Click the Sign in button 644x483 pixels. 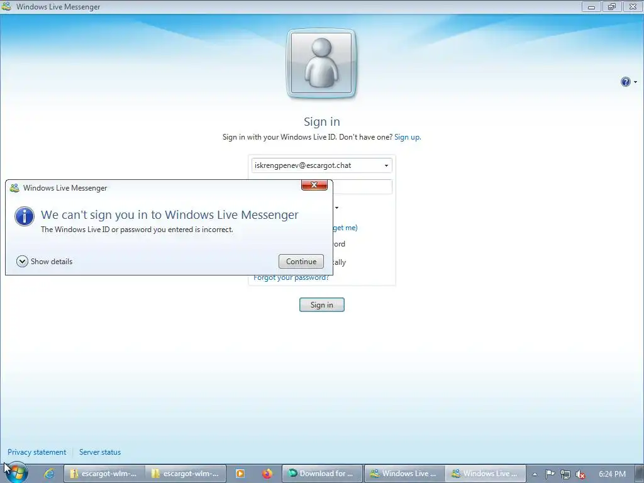pyautogui.click(x=321, y=305)
